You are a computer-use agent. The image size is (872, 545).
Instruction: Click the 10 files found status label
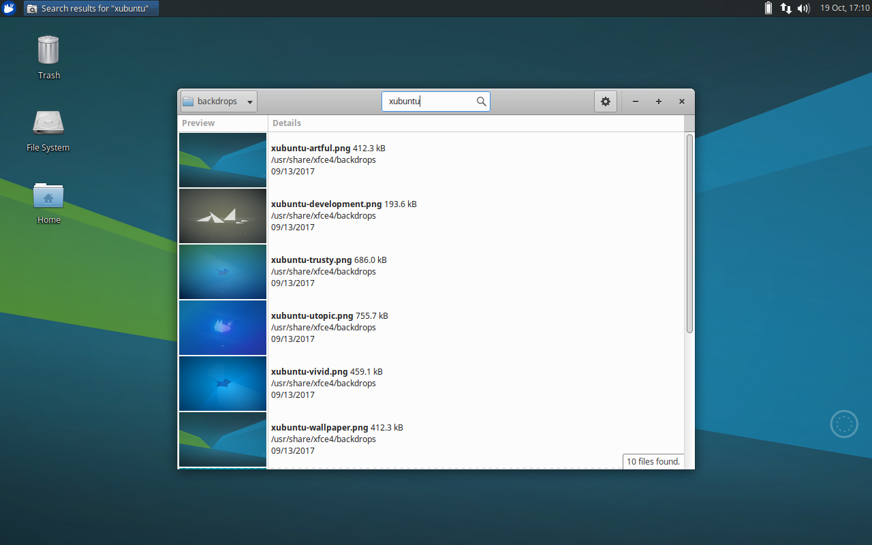pyautogui.click(x=653, y=461)
